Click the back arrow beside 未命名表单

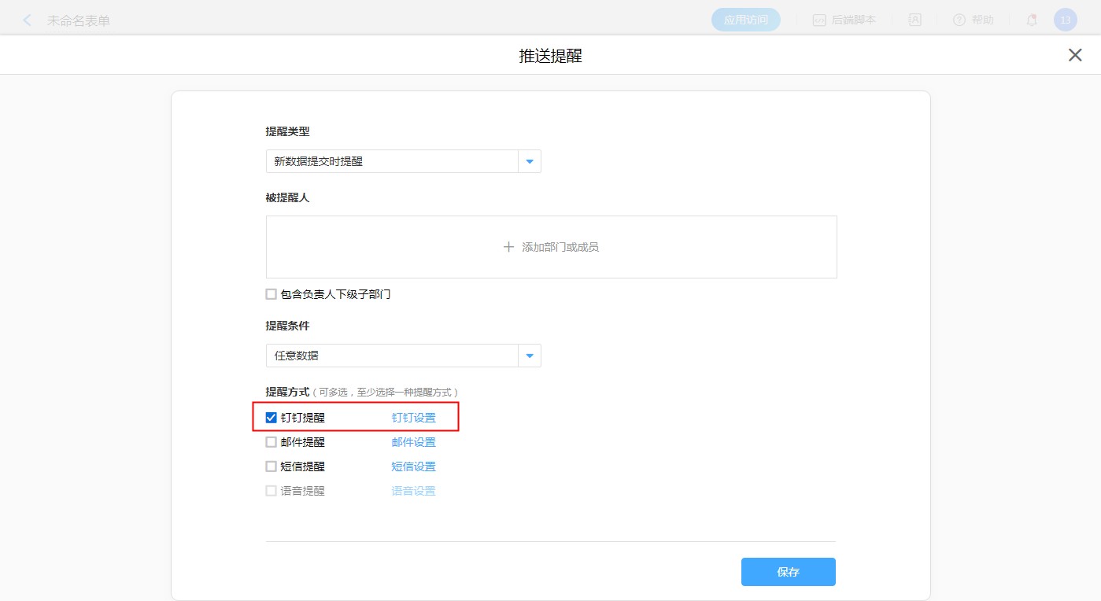(x=28, y=20)
